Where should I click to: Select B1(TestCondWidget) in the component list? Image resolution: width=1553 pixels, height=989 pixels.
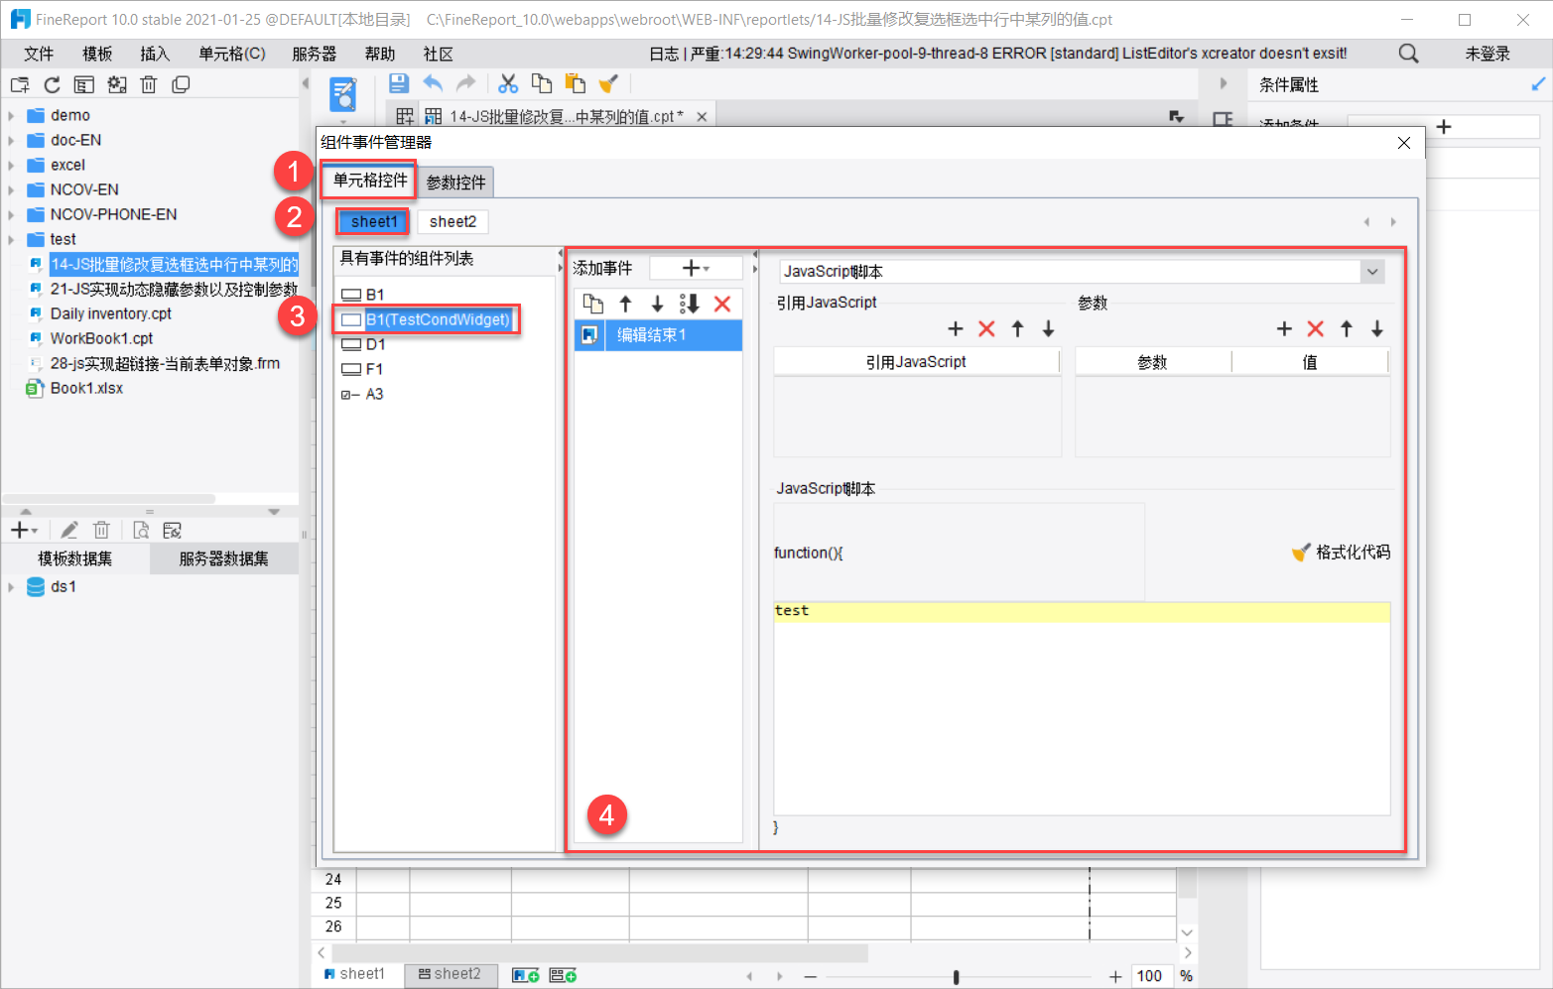click(437, 319)
